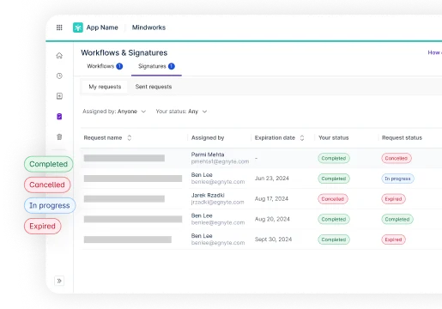Open Recent clock icon in sidebar
Viewport: 442px width, 309px height.
pyautogui.click(x=59, y=76)
